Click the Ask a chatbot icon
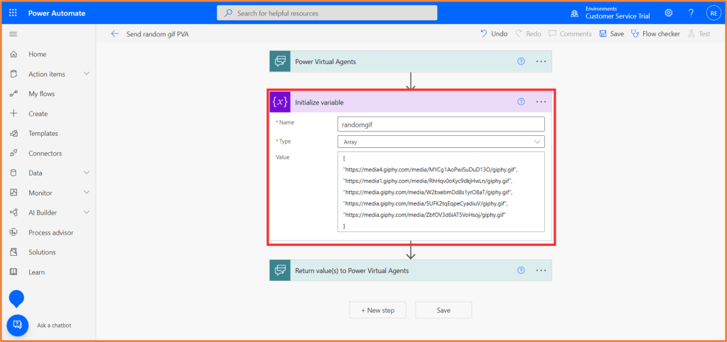 17,325
